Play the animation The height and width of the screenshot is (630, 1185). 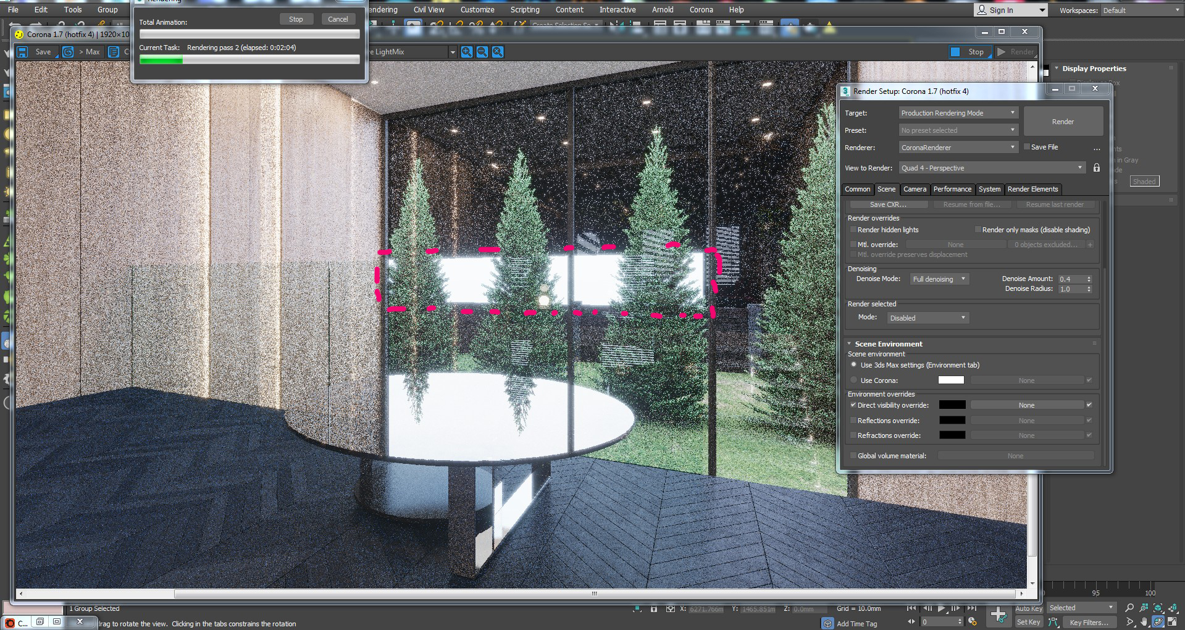point(942,608)
